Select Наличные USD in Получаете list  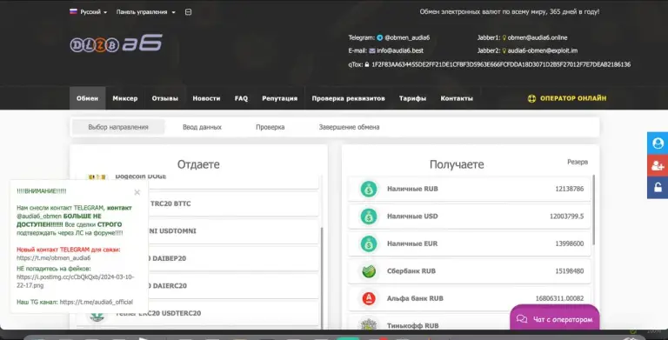coord(470,216)
